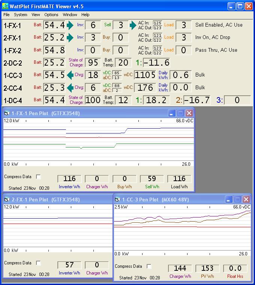The width and height of the screenshot is (255, 285).
Task: Click the 1-CC-3 Daily kWh value 0.6
Action: point(180,75)
